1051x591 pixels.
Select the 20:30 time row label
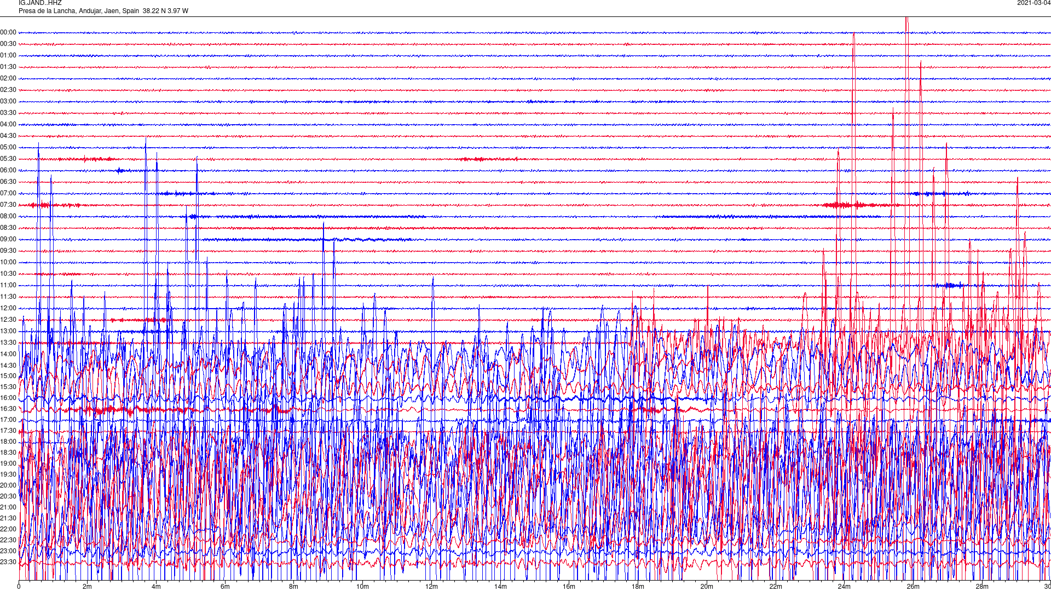pyautogui.click(x=8, y=497)
